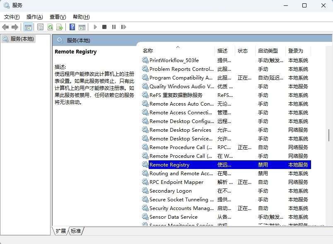This screenshot has width=333, height=244.
Task: Click the Back navigation arrow
Action: [x=5, y=27]
